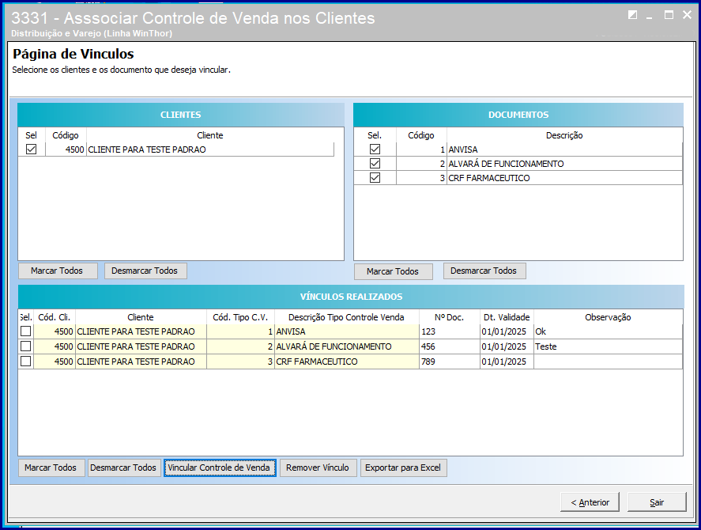
Task: Select the ANVISA row in Vínculos Realizados
Action: pos(25,331)
